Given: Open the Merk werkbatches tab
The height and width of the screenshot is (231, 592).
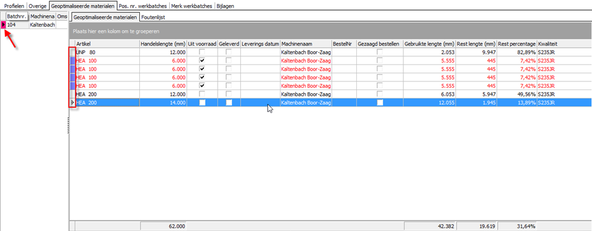Looking at the screenshot, I should 192,6.
